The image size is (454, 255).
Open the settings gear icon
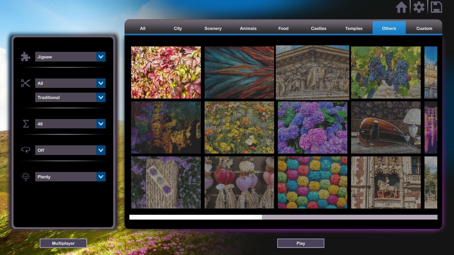pyautogui.click(x=419, y=8)
